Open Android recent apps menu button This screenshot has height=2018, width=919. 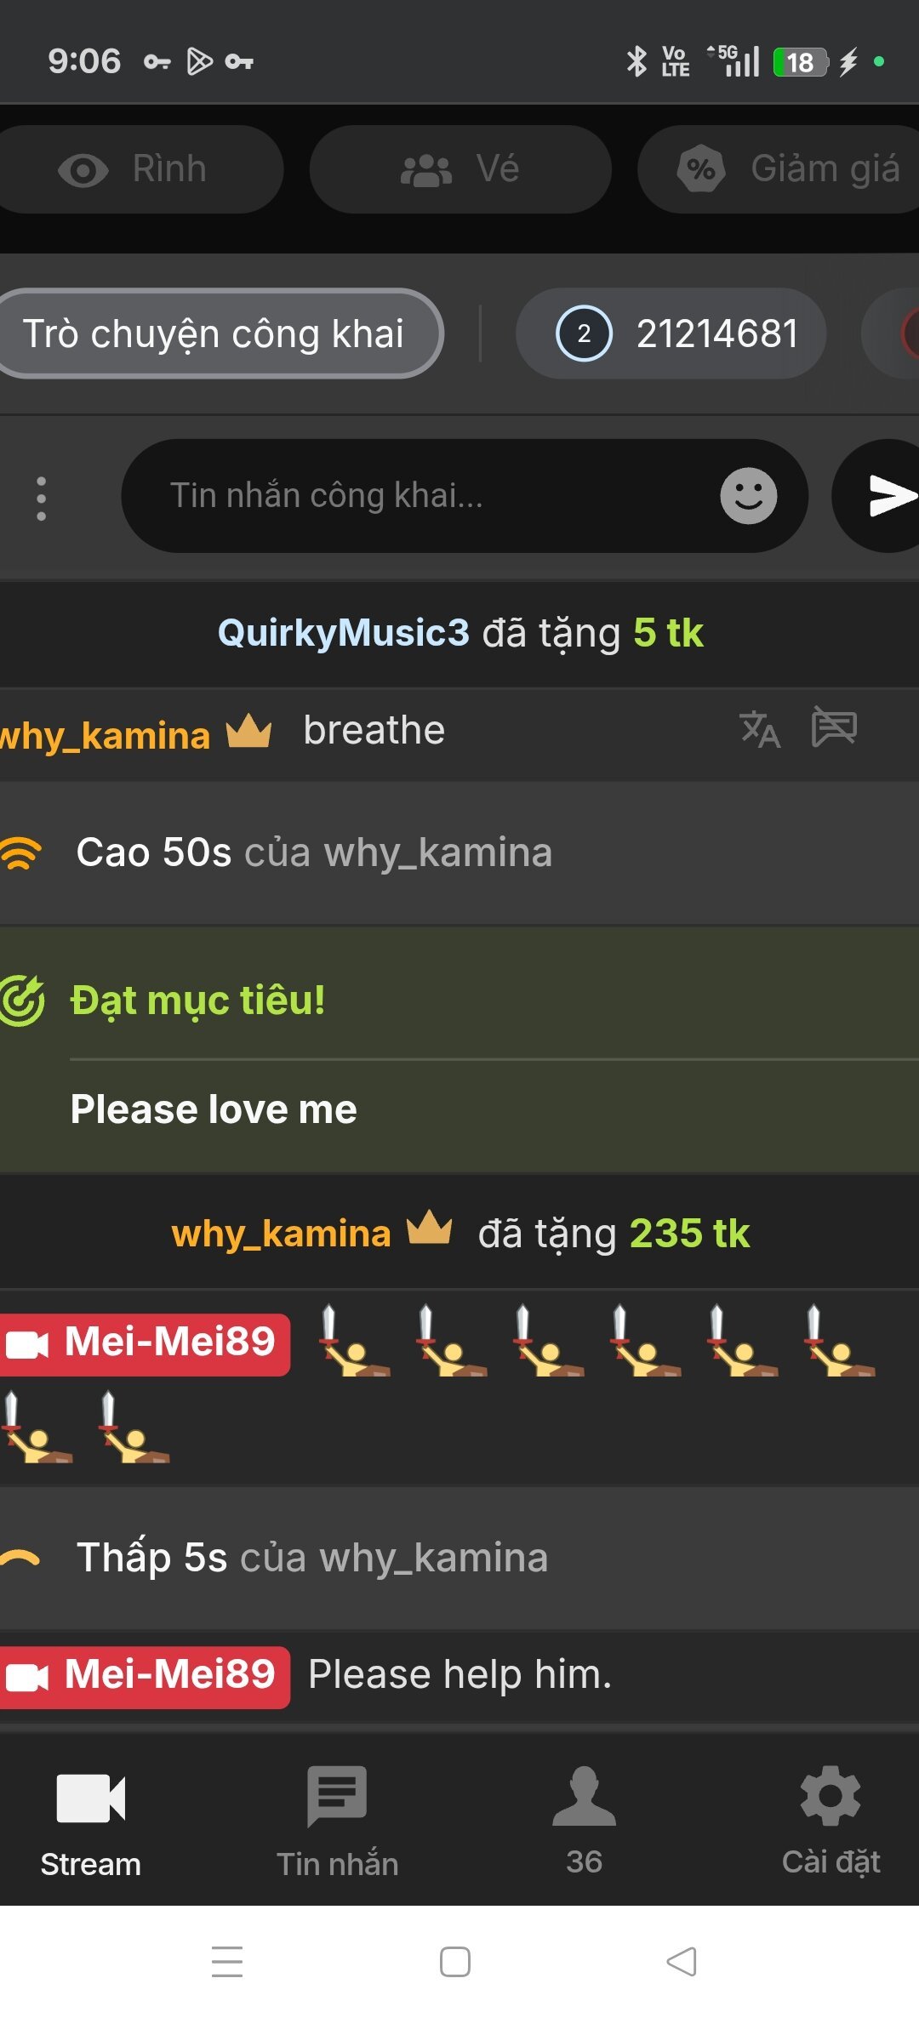click(x=227, y=1962)
